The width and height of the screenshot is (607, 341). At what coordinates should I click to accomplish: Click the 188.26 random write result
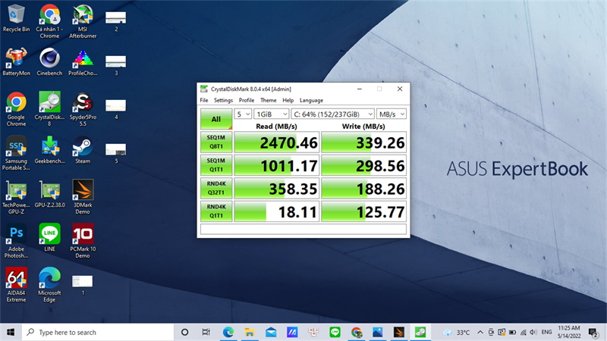(364, 188)
